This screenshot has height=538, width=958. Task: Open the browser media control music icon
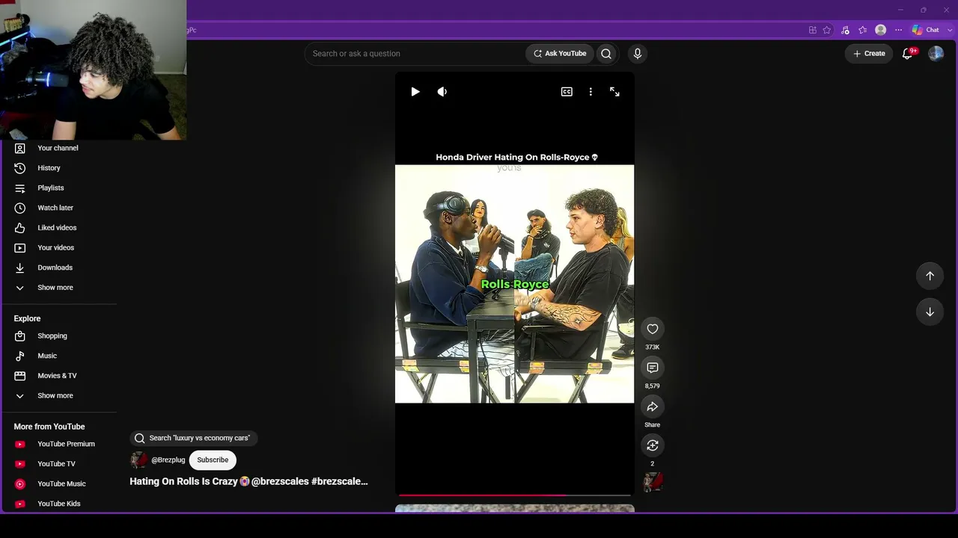pyautogui.click(x=845, y=30)
